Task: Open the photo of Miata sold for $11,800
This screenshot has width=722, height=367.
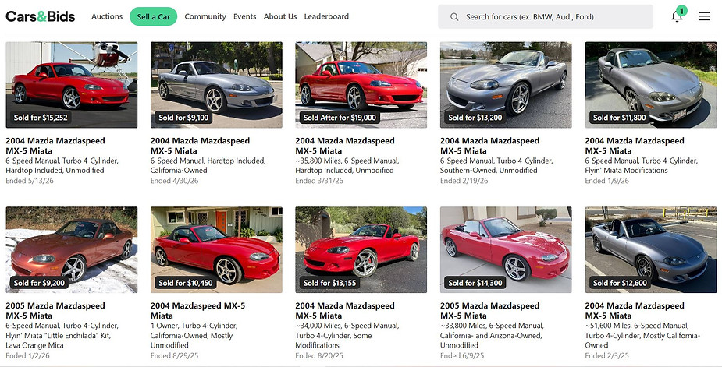Action: pyautogui.click(x=651, y=85)
